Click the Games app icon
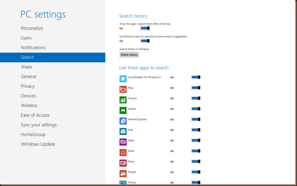This screenshot has height=186, width=297. point(123,110)
